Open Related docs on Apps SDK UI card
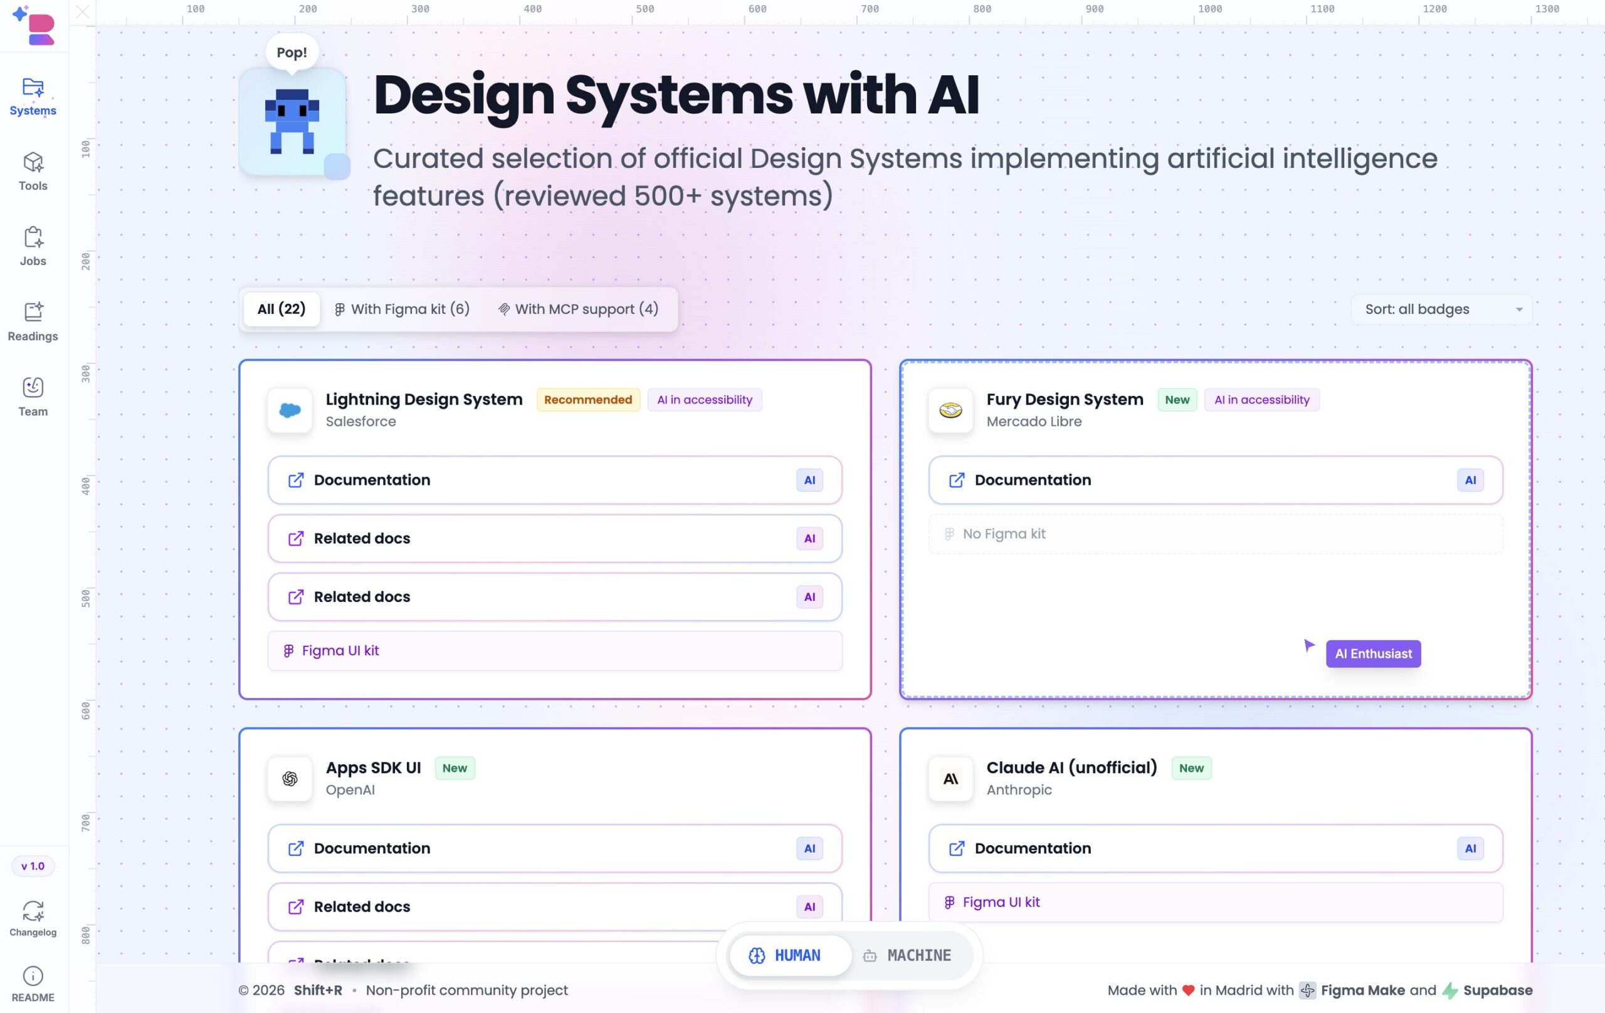Viewport: 1605px width, 1013px height. (555, 907)
